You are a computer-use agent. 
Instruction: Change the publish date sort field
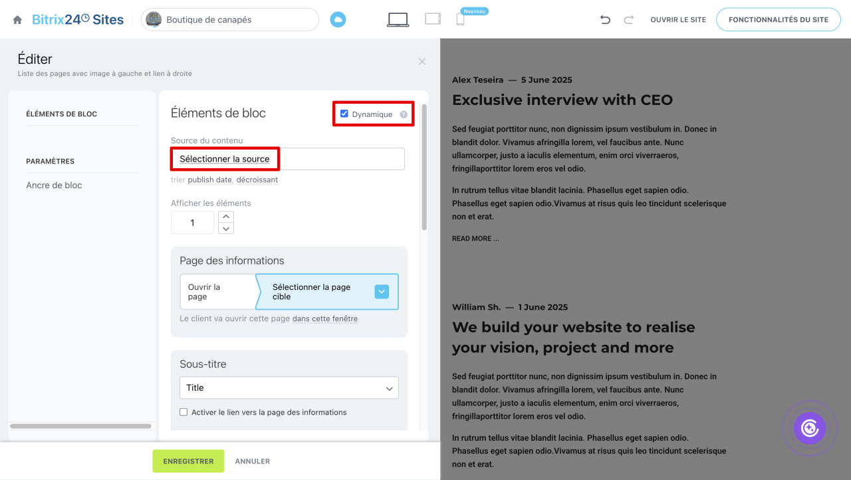tap(210, 180)
